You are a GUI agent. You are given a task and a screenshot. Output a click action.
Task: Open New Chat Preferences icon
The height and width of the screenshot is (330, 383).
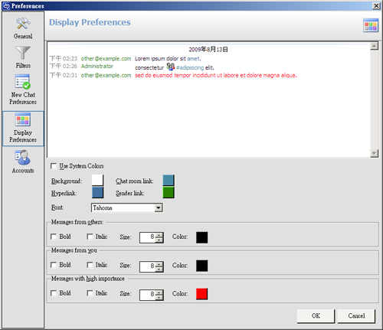tap(23, 81)
